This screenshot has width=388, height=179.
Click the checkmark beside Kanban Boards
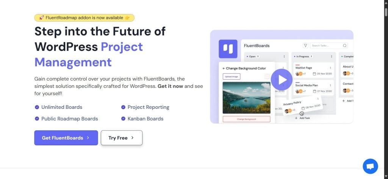(123, 119)
